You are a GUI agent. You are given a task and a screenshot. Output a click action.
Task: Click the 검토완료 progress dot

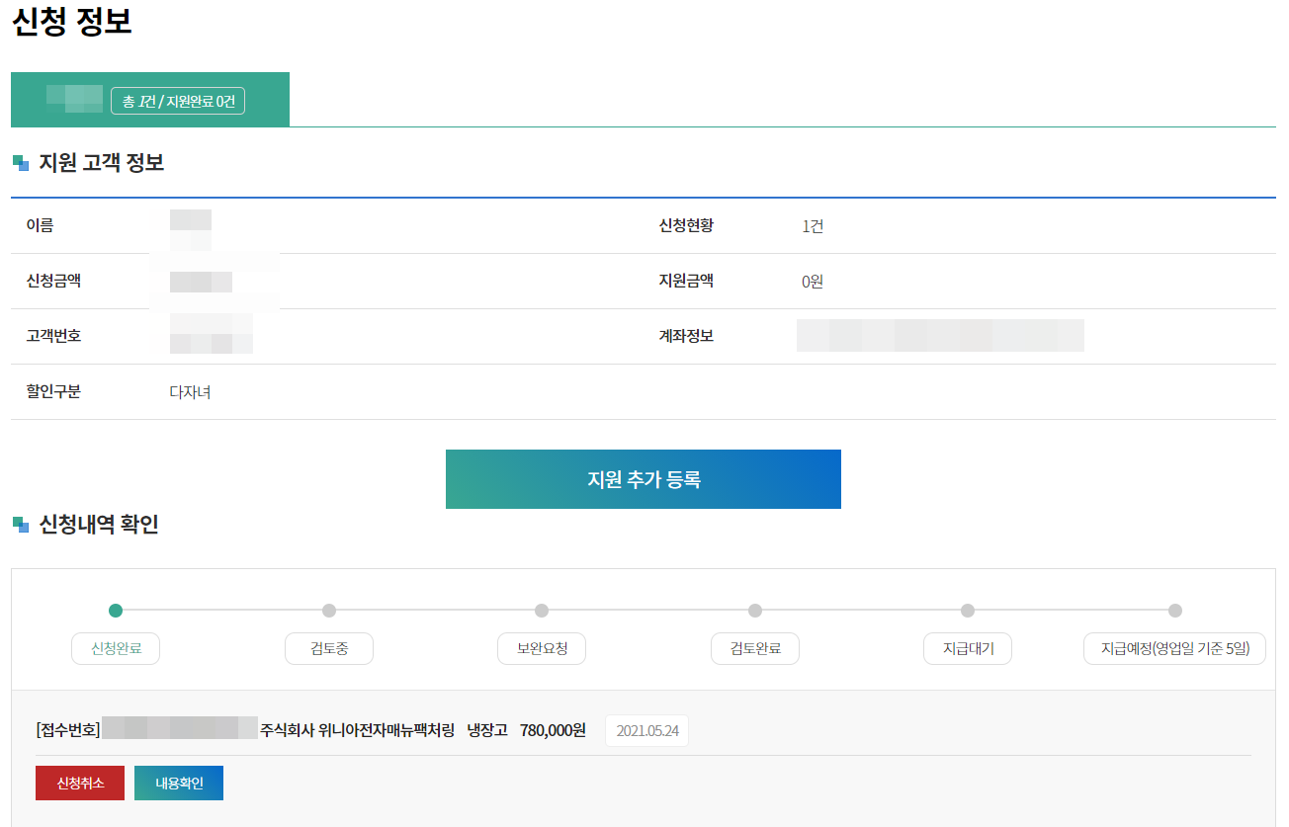point(754,612)
